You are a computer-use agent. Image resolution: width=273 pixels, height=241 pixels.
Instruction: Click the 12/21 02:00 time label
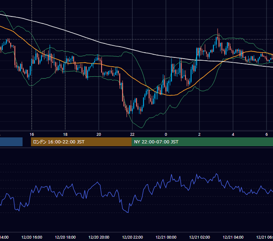pyautogui.click(x=200, y=237)
